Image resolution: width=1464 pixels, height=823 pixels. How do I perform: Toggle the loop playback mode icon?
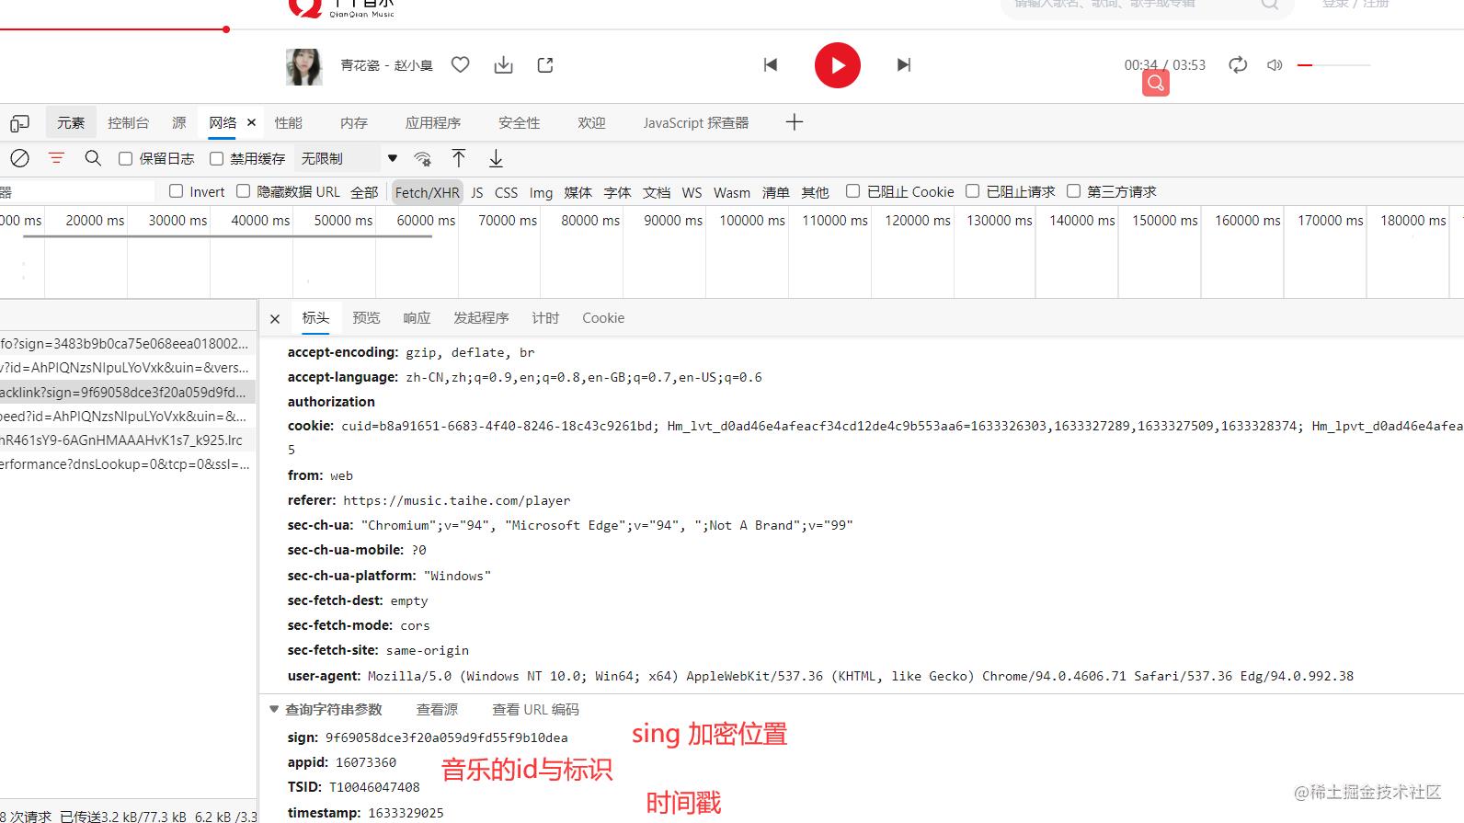(1238, 64)
